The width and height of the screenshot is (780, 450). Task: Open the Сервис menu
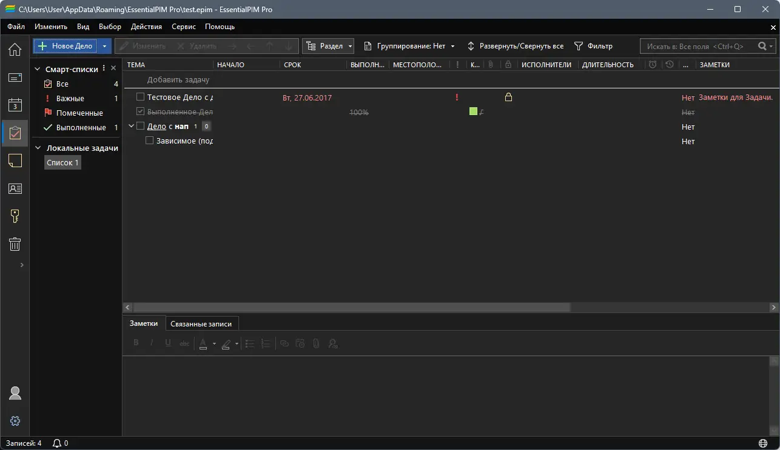pyautogui.click(x=184, y=27)
